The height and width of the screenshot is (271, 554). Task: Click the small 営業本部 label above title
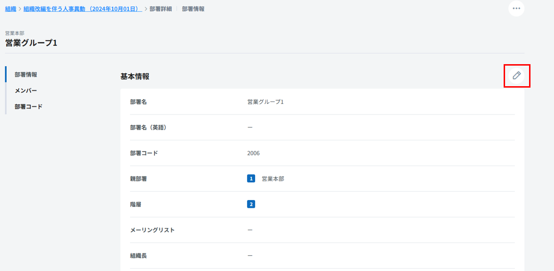(14, 33)
